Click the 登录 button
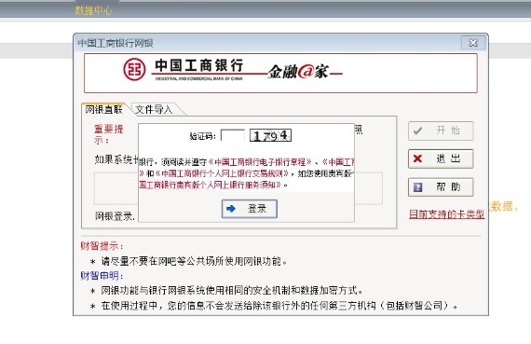 [x=250, y=209]
